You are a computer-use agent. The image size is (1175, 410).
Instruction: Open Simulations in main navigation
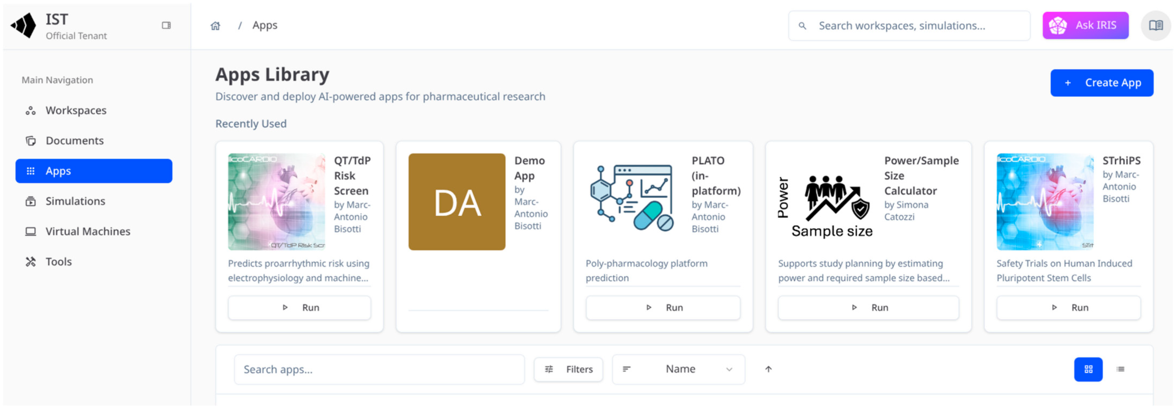tap(94, 201)
